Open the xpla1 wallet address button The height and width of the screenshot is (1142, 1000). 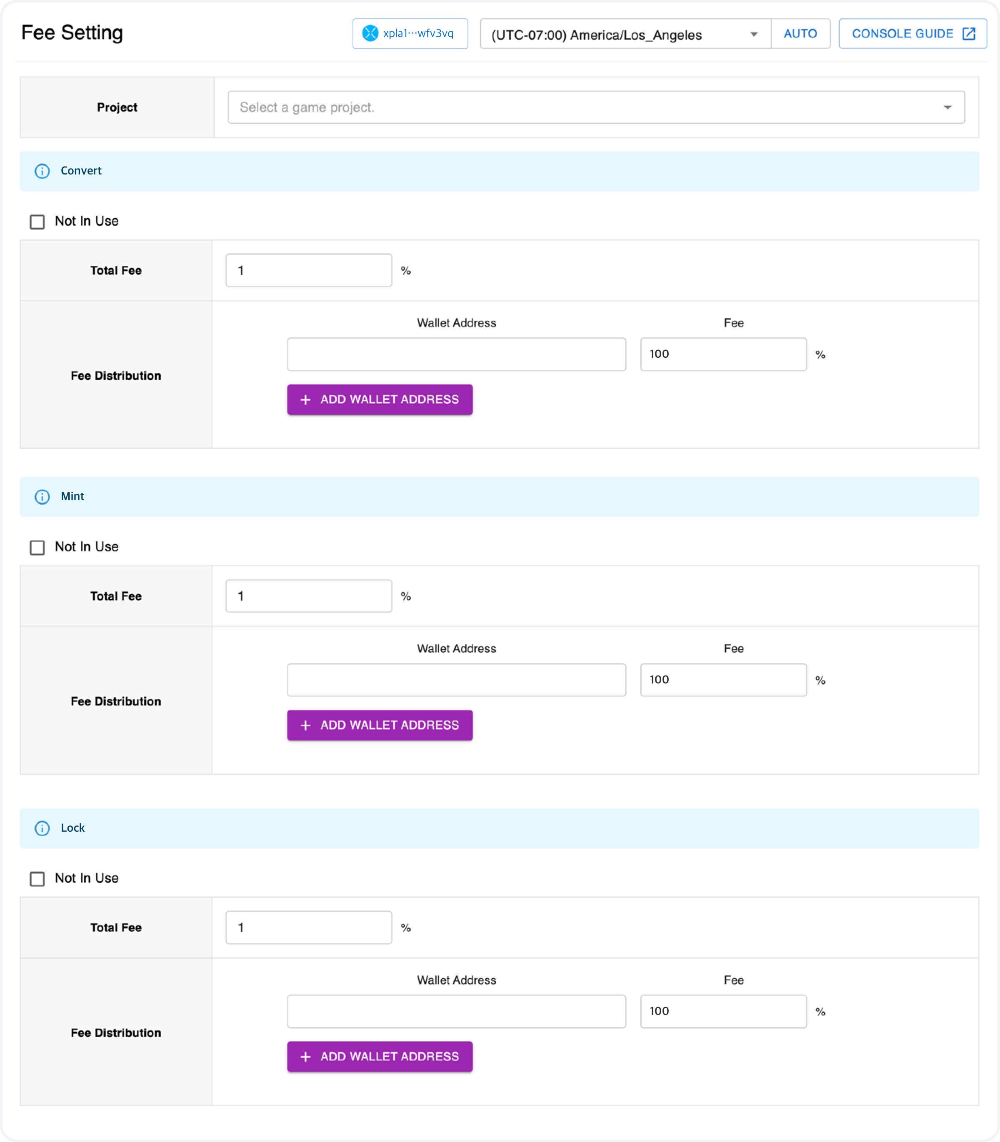coord(410,33)
